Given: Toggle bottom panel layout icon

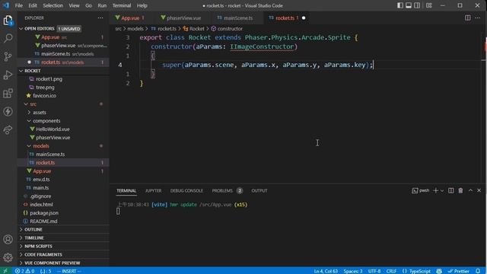Looking at the screenshot, I should (x=409, y=5).
